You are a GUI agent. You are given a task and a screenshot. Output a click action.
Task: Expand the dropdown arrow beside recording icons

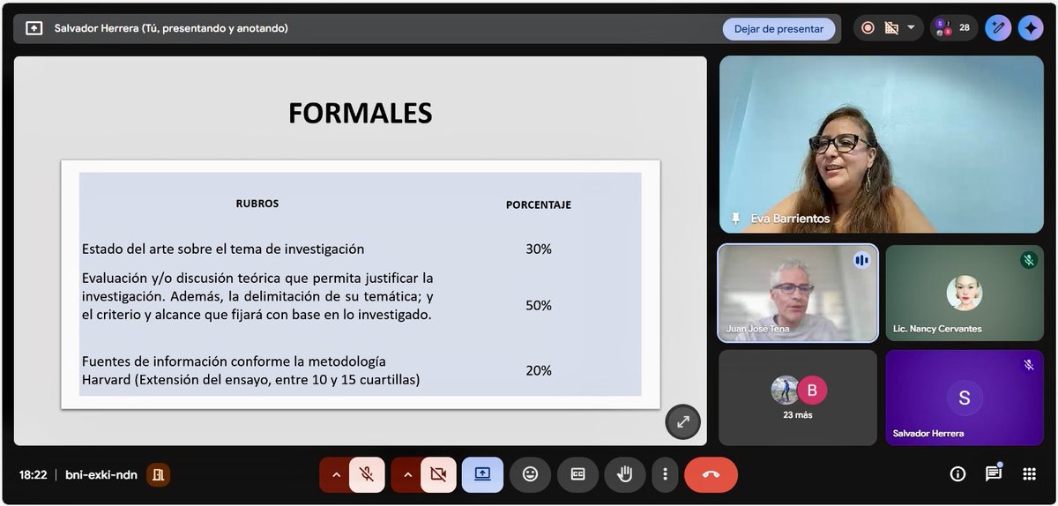[x=912, y=28]
